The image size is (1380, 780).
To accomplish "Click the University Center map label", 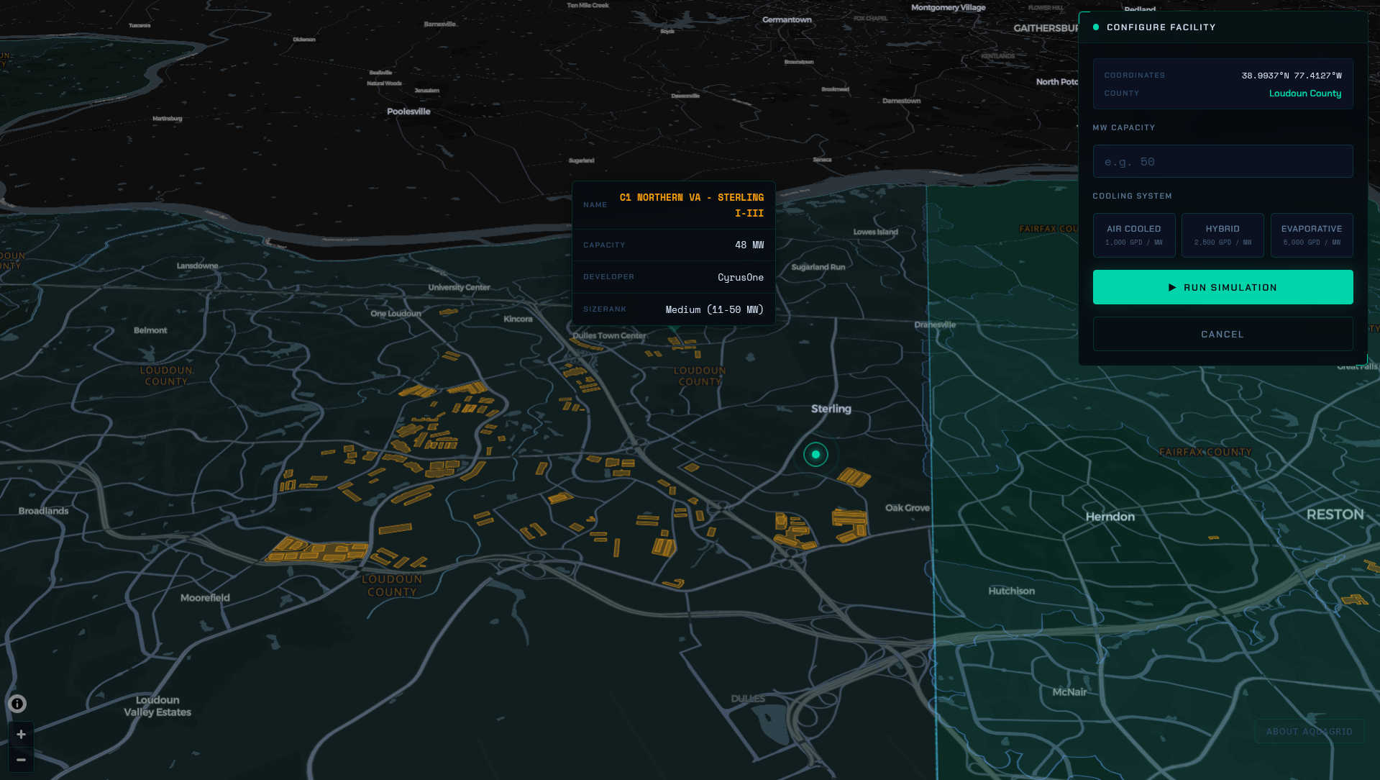I will tap(459, 288).
